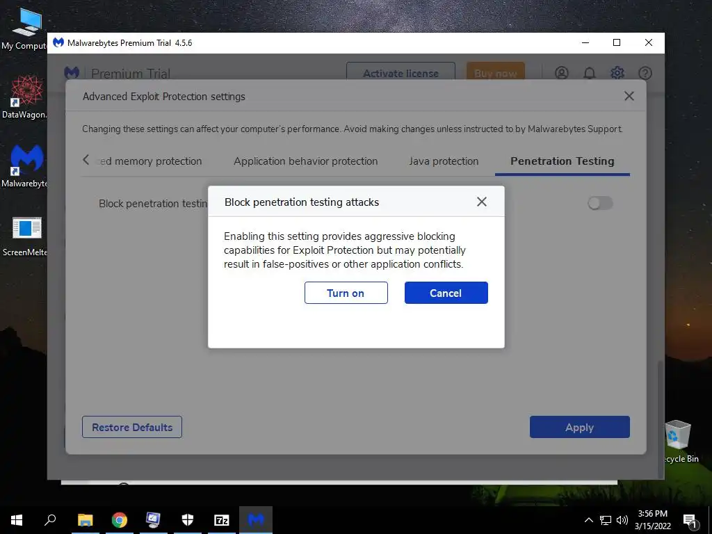712x534 pixels.
Task: Open the Windows Start menu
Action: (x=17, y=520)
